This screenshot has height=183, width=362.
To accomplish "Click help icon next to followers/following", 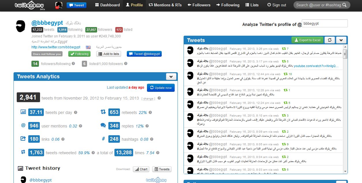I will click(73, 64).
